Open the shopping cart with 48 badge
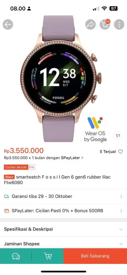127x275 pixels. (x=105, y=24)
